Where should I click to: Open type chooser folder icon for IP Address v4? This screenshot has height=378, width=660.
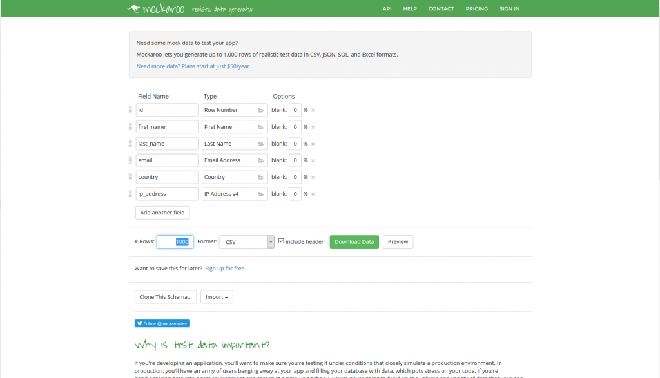coord(261,194)
